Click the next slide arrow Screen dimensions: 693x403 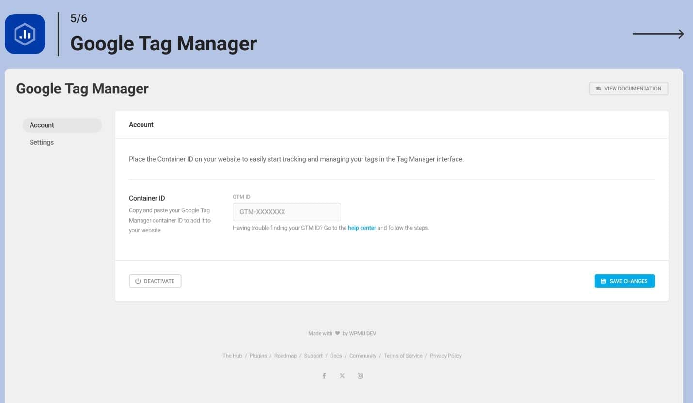pyautogui.click(x=658, y=34)
